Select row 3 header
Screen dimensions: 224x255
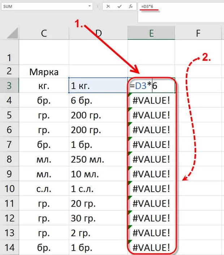[x=9, y=85]
